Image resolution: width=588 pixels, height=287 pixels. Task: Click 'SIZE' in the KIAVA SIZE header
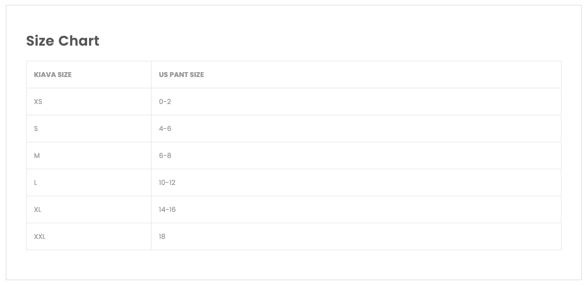pyautogui.click(x=64, y=75)
